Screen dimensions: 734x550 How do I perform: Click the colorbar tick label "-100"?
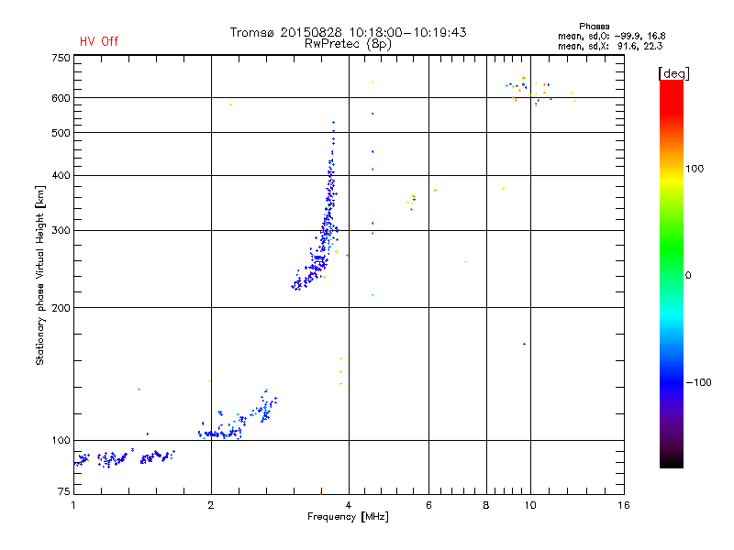tap(698, 382)
